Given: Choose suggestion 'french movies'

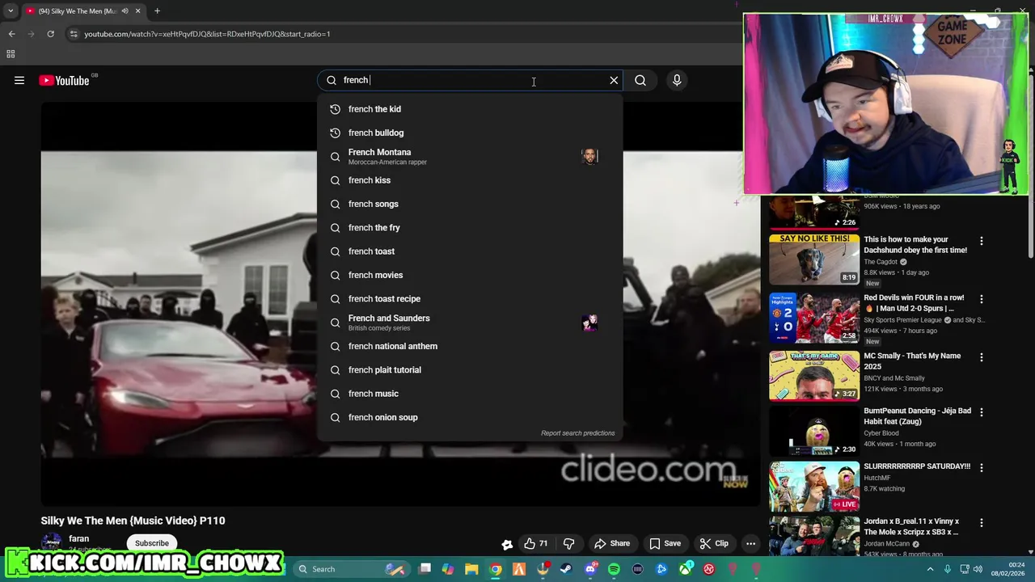Looking at the screenshot, I should point(471,275).
